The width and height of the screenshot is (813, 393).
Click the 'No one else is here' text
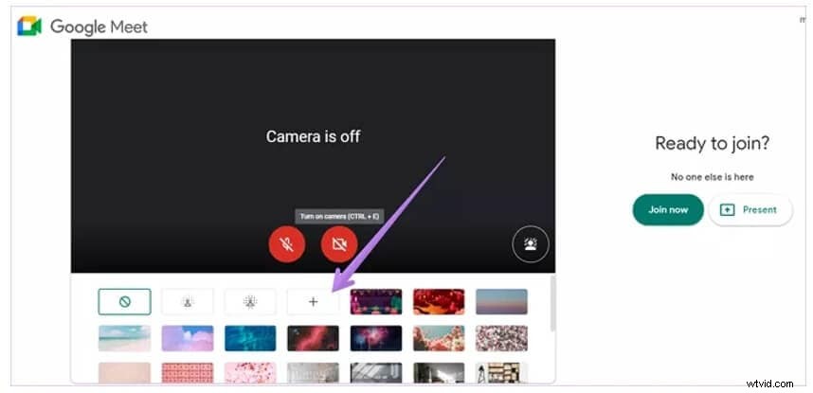coord(712,177)
